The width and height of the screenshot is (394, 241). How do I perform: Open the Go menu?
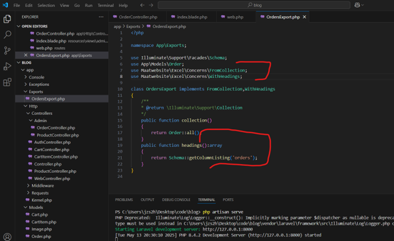77,5
